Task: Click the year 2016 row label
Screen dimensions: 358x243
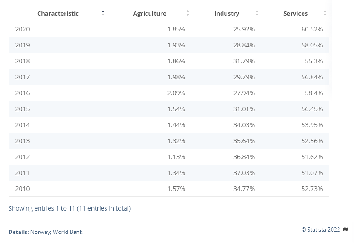Action: click(x=22, y=93)
